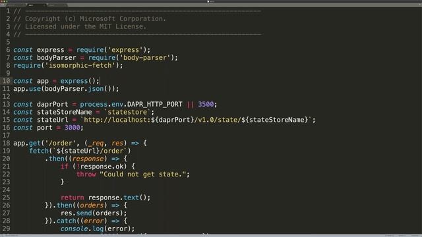Click the if (!response.ok) condition
This screenshot has width=422, height=237.
(94, 167)
